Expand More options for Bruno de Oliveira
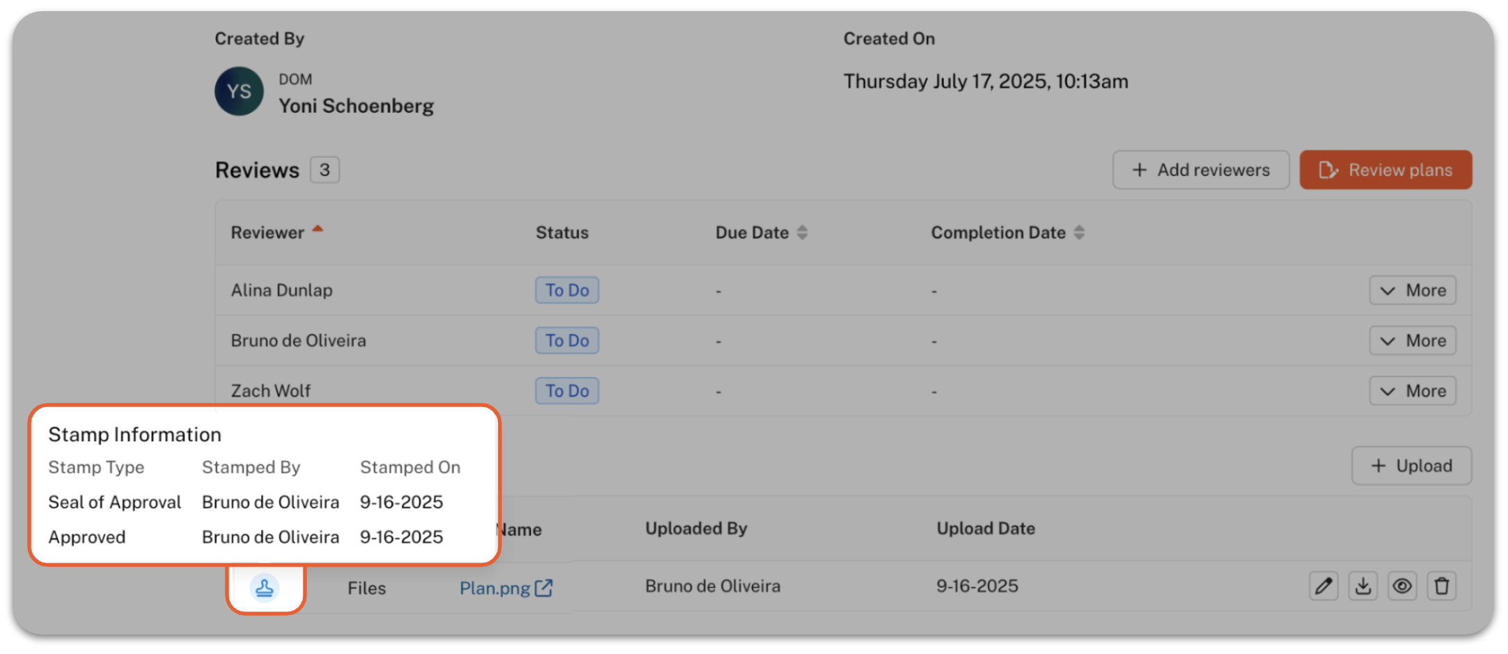Screen dimensions: 1508x654 1413,341
